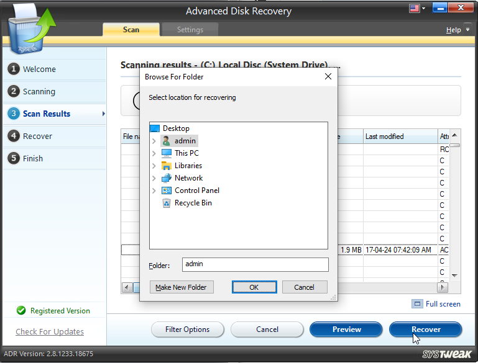Select the Control Panel icon
This screenshot has width=478, height=363.
tap(167, 190)
